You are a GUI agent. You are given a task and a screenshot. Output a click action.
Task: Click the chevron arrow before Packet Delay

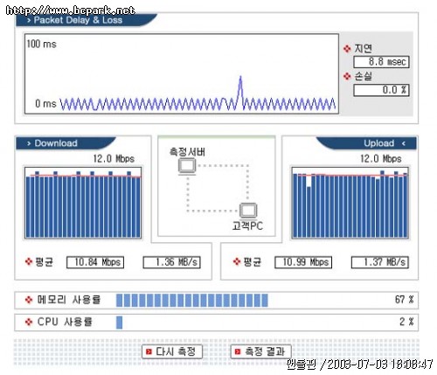[29, 20]
